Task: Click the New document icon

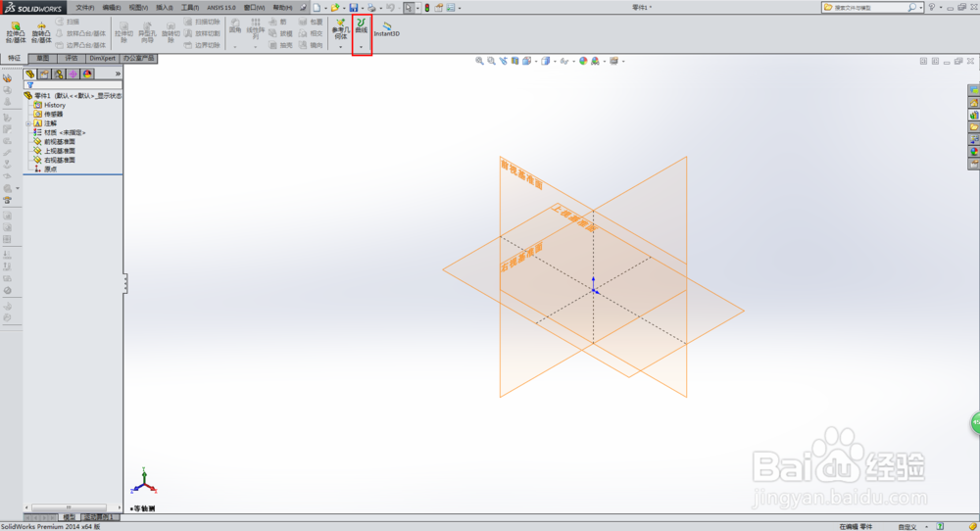Action: pos(317,8)
